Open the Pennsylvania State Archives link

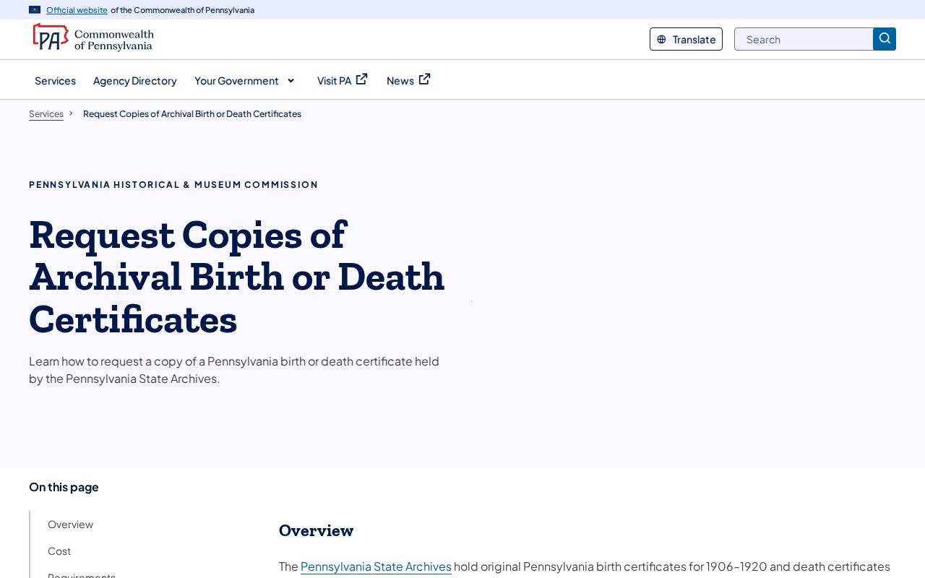(376, 566)
